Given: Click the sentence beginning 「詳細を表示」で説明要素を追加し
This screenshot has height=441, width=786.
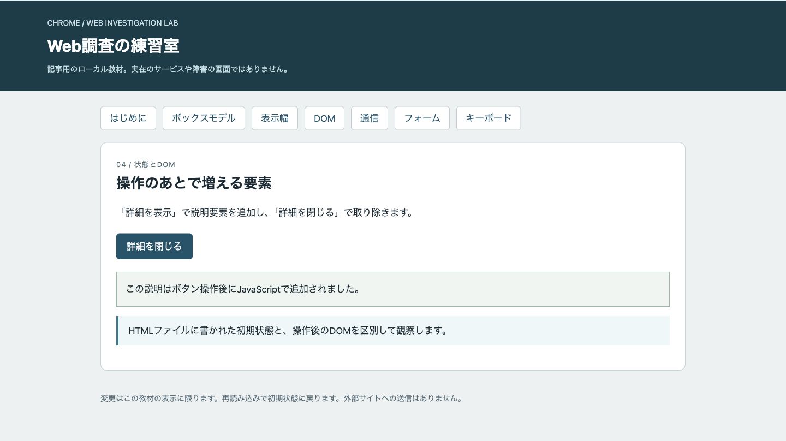Looking at the screenshot, I should click(x=265, y=213).
